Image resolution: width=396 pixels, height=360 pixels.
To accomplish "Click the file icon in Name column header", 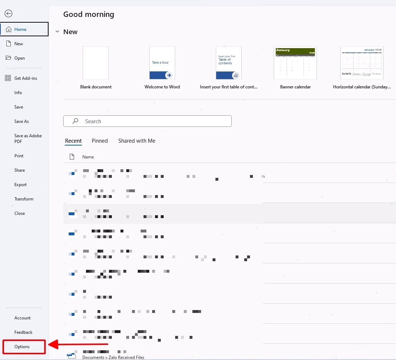I will click(x=72, y=157).
